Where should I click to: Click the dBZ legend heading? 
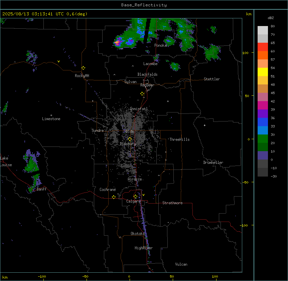click(x=271, y=18)
